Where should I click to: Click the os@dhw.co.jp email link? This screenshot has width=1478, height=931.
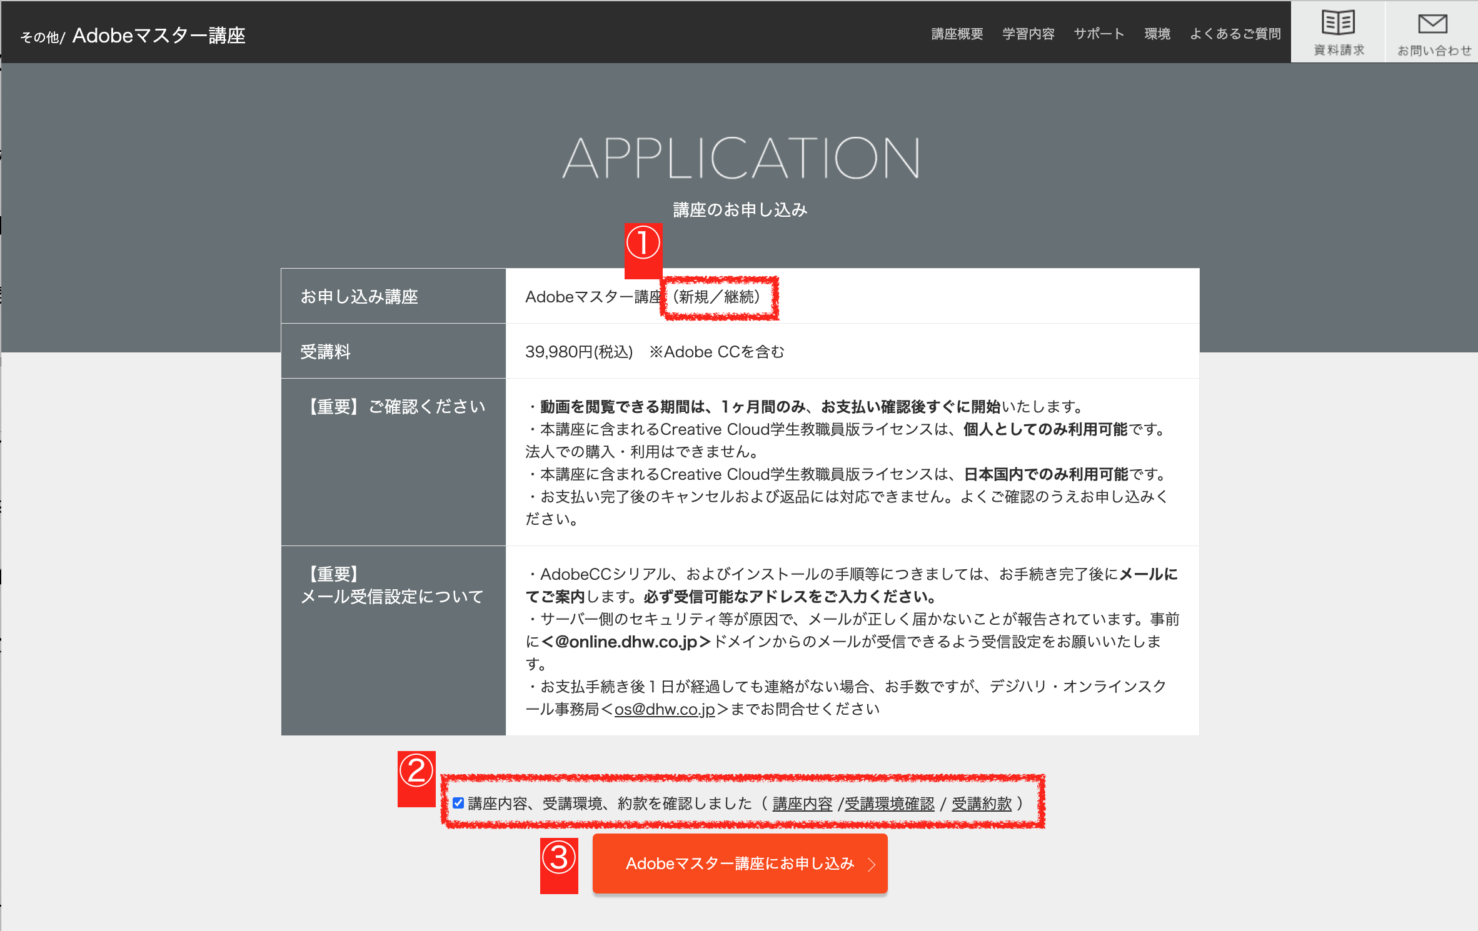665,709
